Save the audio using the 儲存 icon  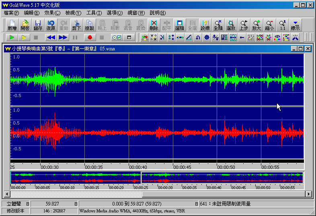pyautogui.click(x=38, y=25)
